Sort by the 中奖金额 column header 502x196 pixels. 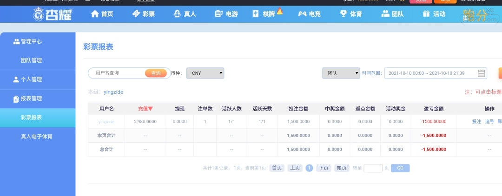click(335, 109)
